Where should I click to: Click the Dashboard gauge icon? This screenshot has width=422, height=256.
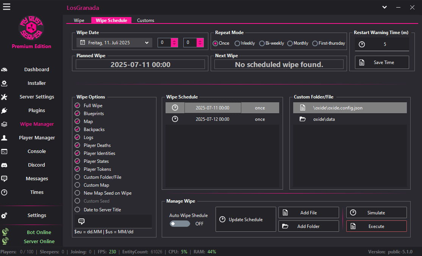pyautogui.click(x=4, y=69)
